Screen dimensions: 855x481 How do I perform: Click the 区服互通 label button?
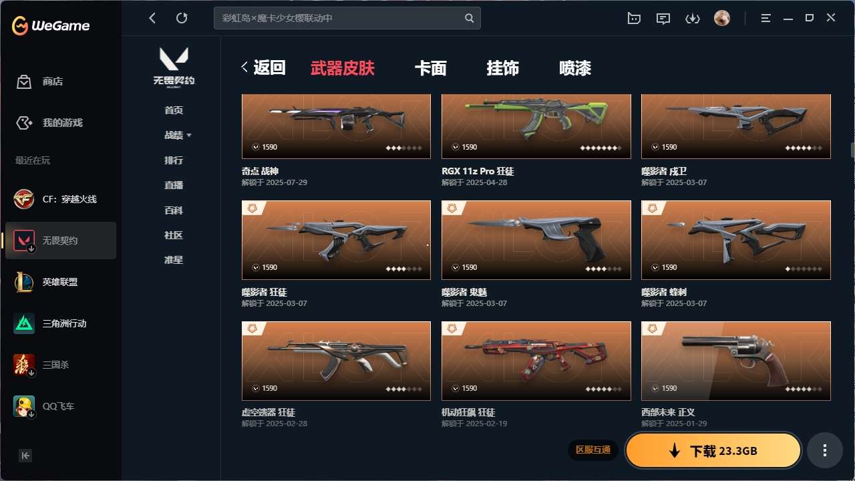(593, 450)
